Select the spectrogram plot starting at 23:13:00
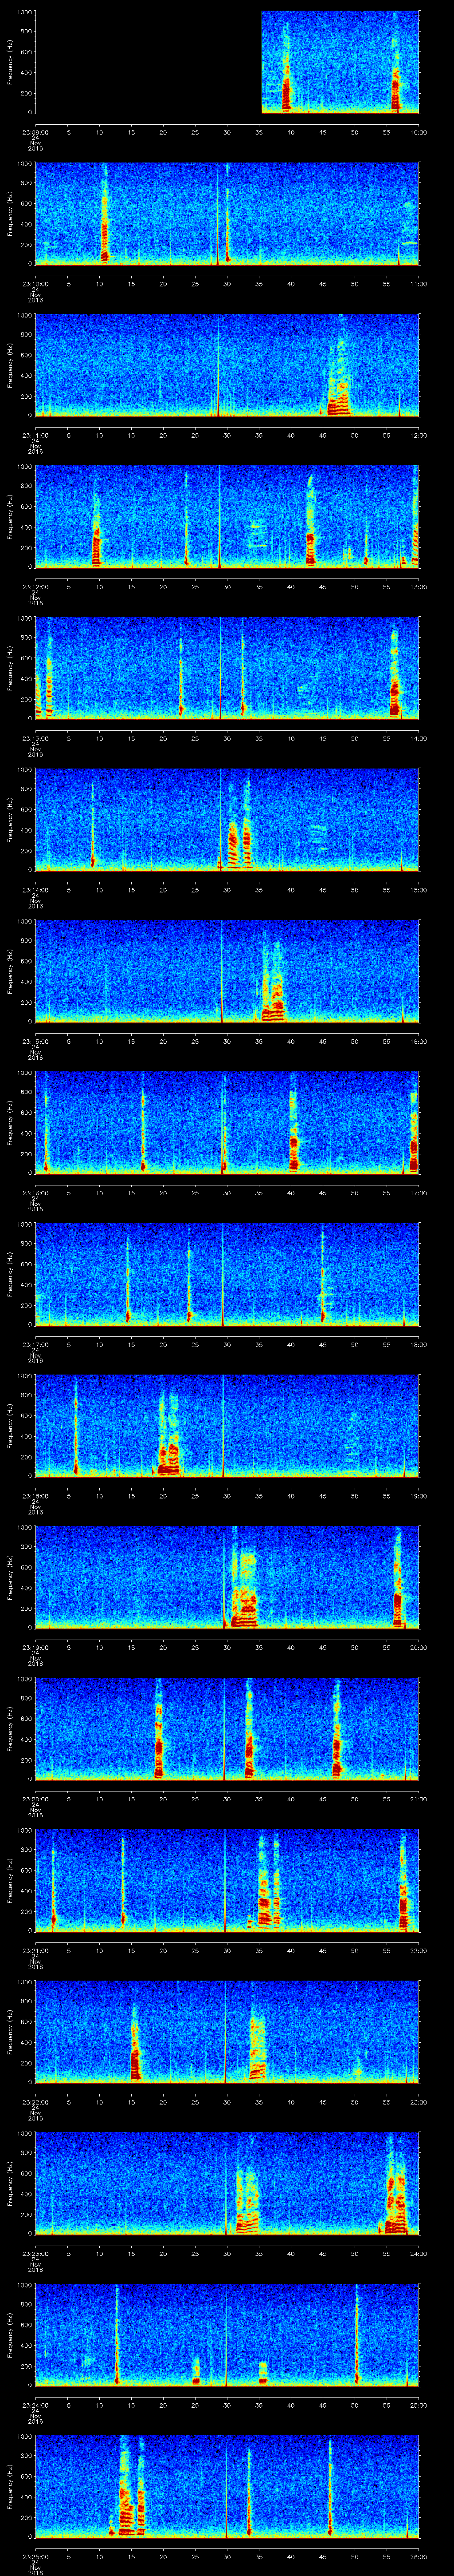Viewport: 454px width, 2576px height. (x=227, y=668)
